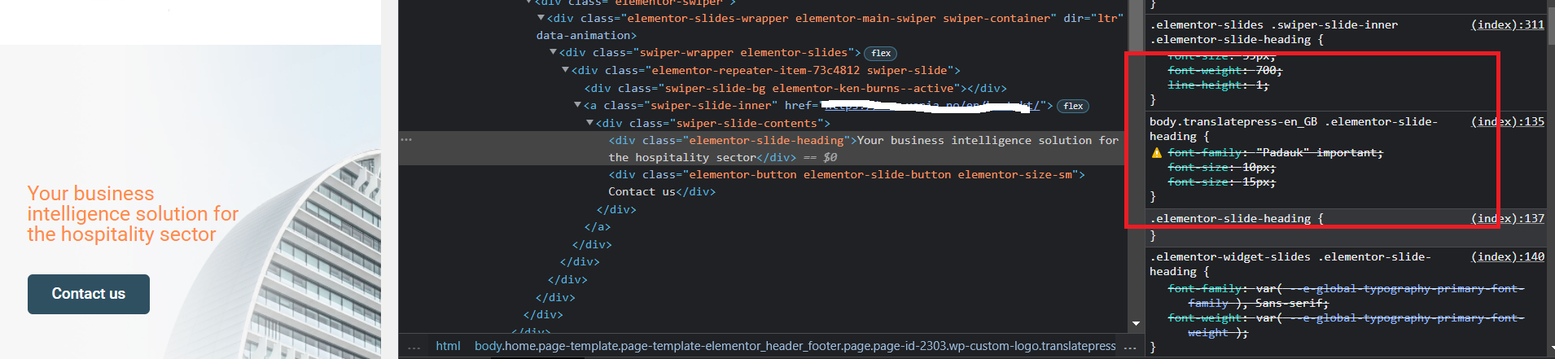Click the right breadcrumb overflow ellipsis
1555x359 pixels.
(x=1129, y=347)
